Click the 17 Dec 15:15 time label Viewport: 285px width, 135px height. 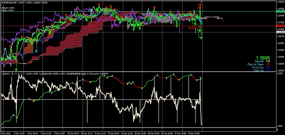pos(181,133)
